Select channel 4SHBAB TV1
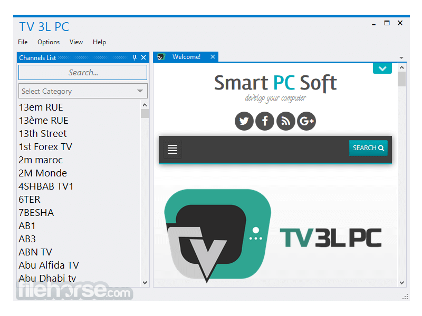 point(46,186)
